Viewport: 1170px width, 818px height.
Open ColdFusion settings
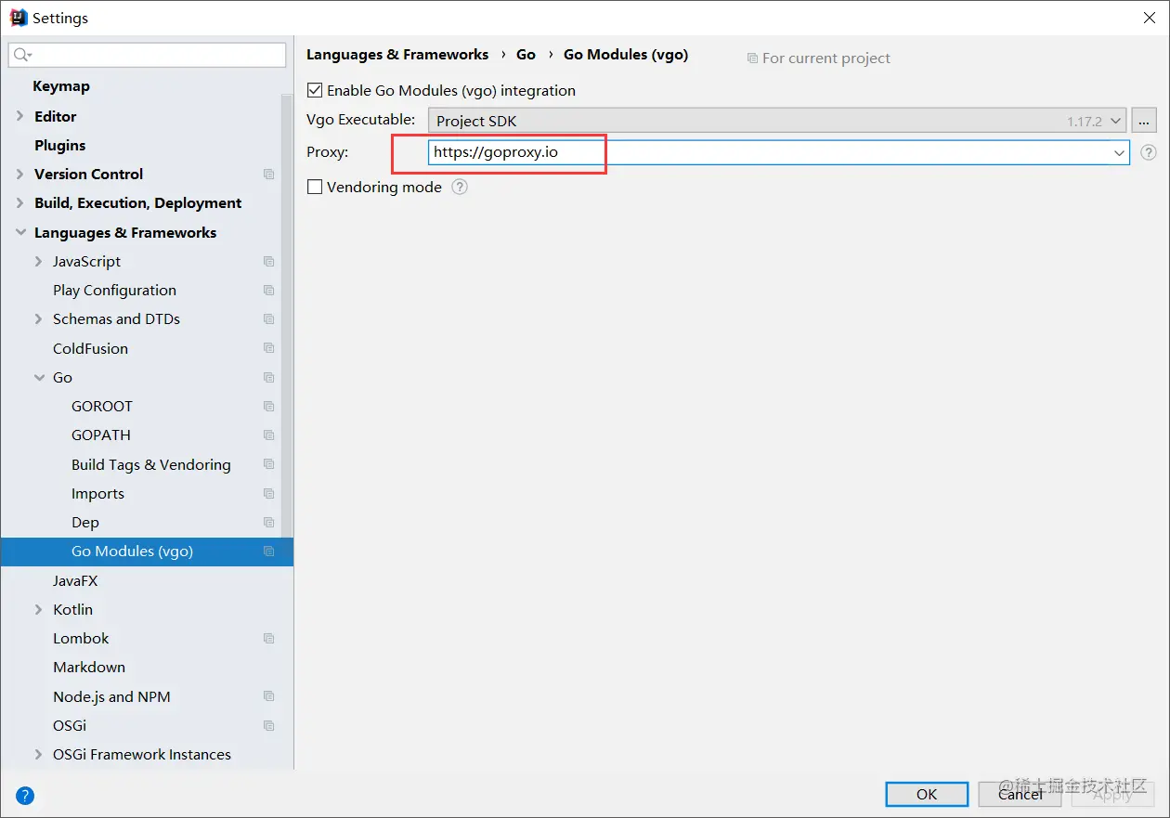[90, 349]
